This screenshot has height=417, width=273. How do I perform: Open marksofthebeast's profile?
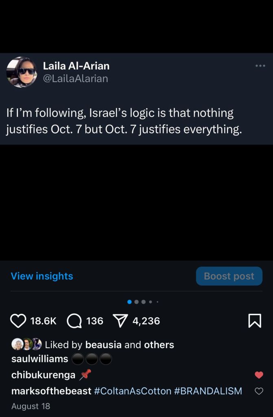click(51, 391)
